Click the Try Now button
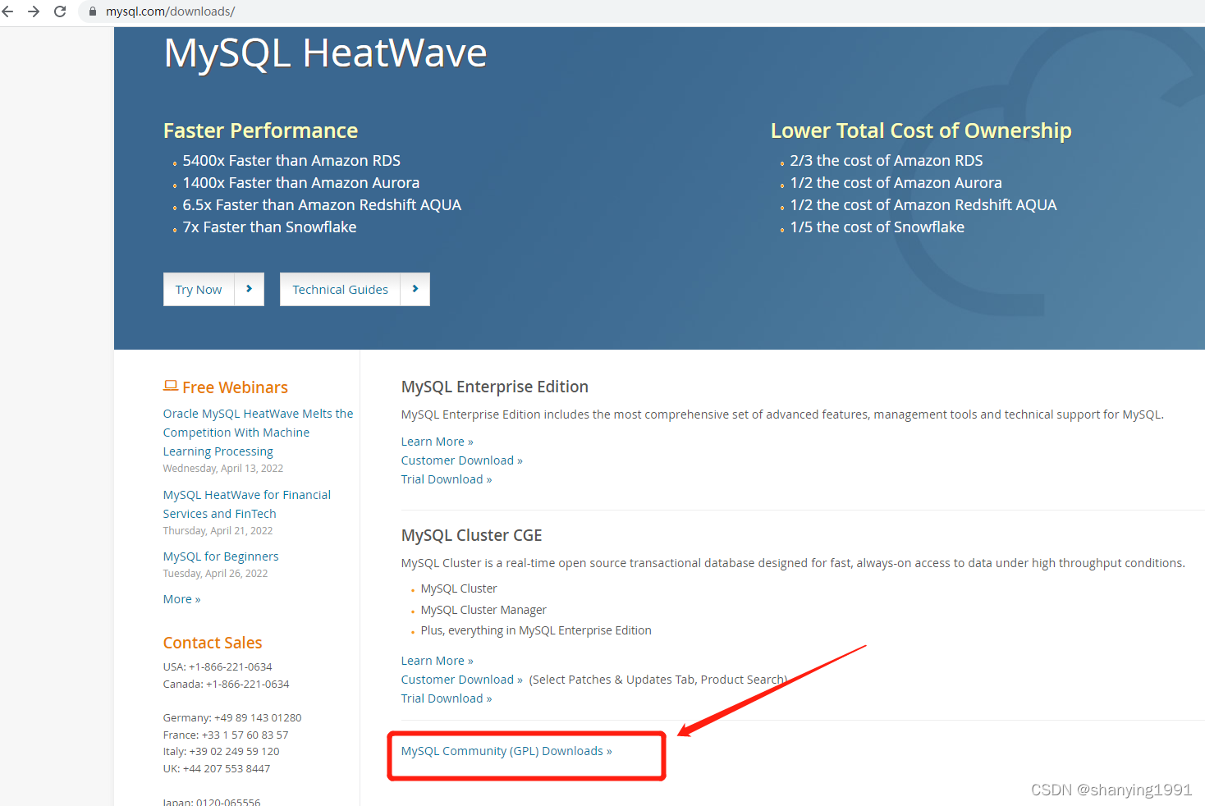 point(199,290)
